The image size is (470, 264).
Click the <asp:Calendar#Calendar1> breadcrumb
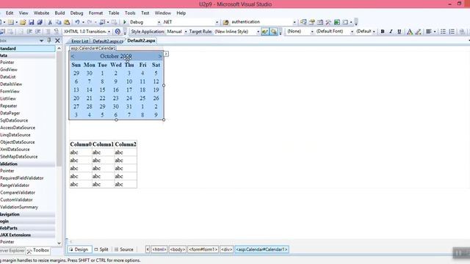pos(261,249)
